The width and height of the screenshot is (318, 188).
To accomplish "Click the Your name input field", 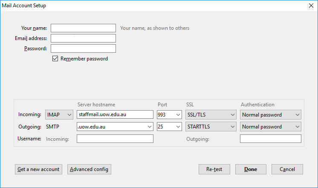I will [x=84, y=28].
